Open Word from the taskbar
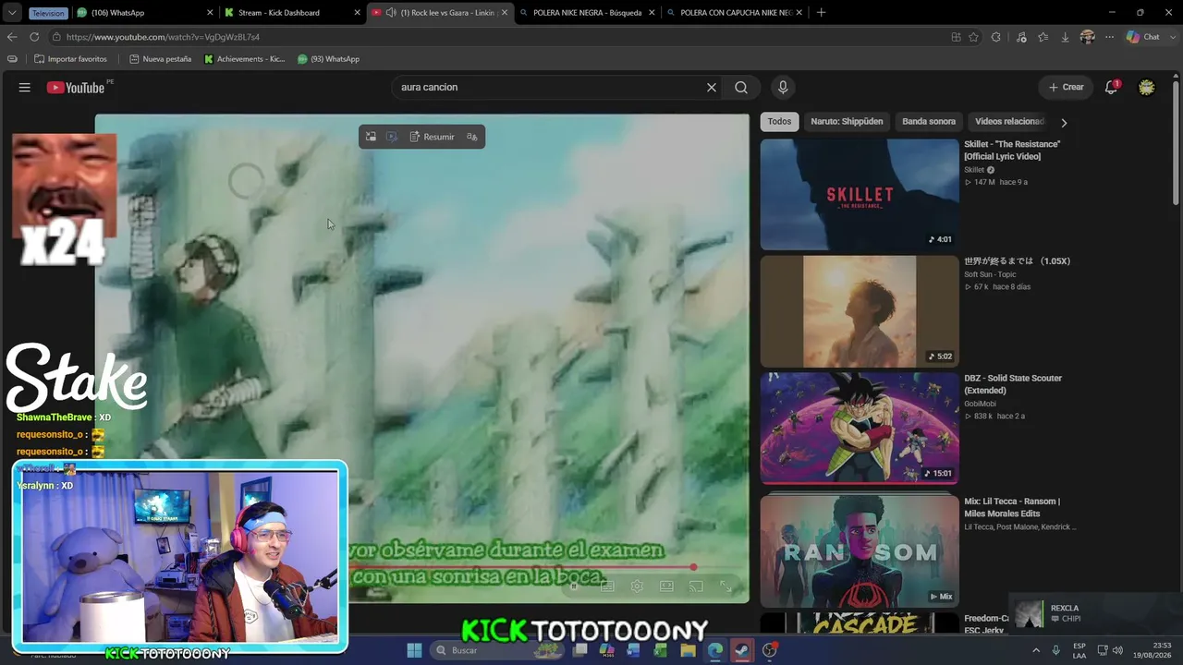This screenshot has height=665, width=1183. (634, 650)
